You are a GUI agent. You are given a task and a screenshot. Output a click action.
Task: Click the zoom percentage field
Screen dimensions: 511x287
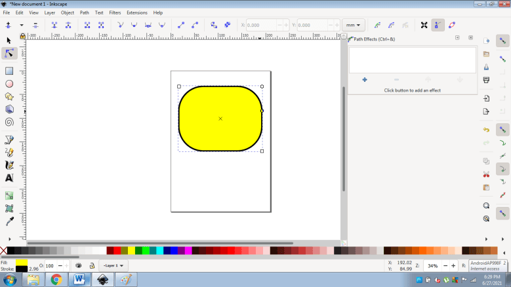(432, 266)
